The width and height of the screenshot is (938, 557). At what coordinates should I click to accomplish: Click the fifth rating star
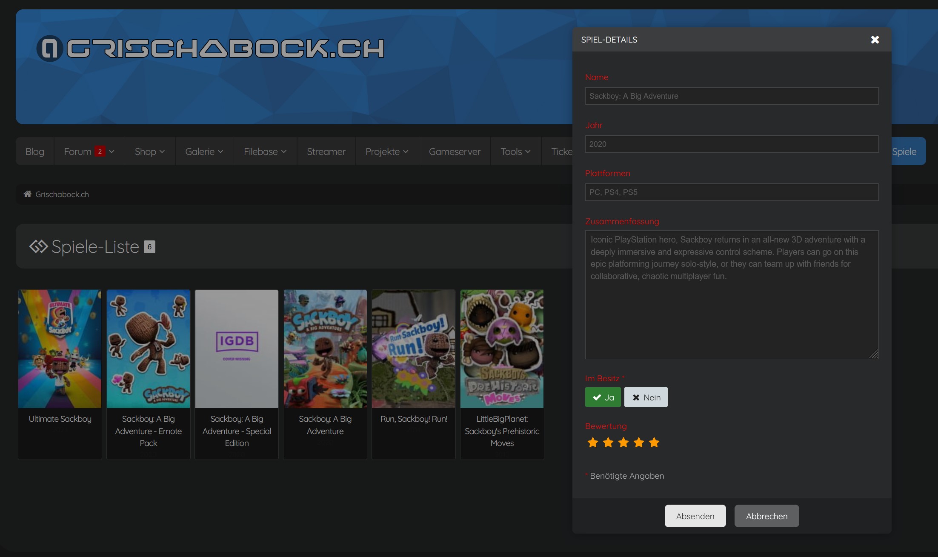pos(654,443)
